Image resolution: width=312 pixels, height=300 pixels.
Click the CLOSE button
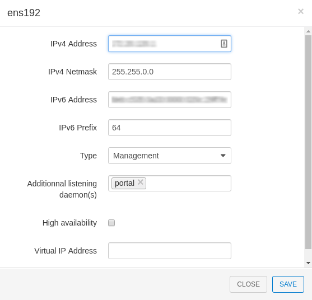[x=248, y=284]
